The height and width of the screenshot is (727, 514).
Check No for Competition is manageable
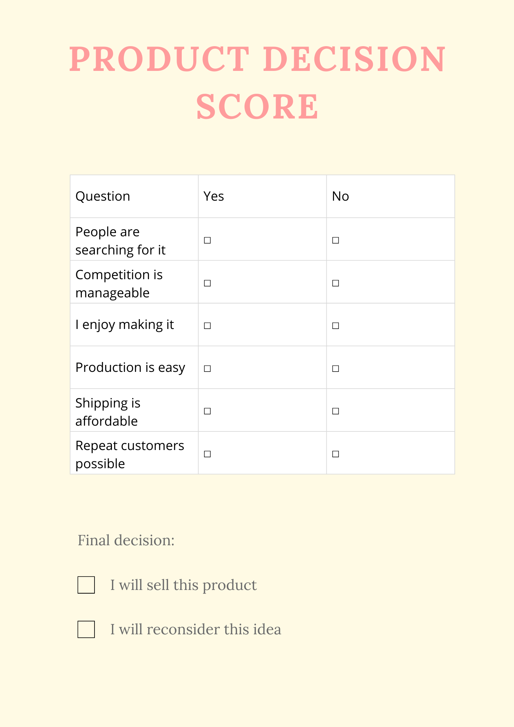pyautogui.click(x=336, y=283)
